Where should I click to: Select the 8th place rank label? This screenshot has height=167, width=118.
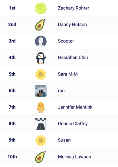coord(12,124)
